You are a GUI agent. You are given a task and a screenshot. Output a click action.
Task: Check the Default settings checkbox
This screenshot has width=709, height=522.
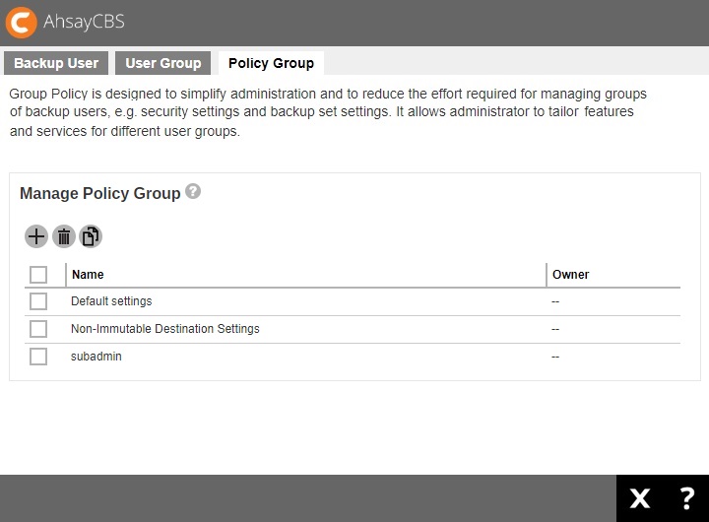38,301
